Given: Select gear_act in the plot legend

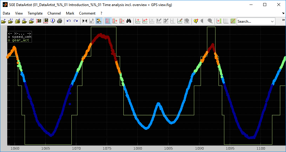Looking at the screenshot, I should [x=21, y=40].
